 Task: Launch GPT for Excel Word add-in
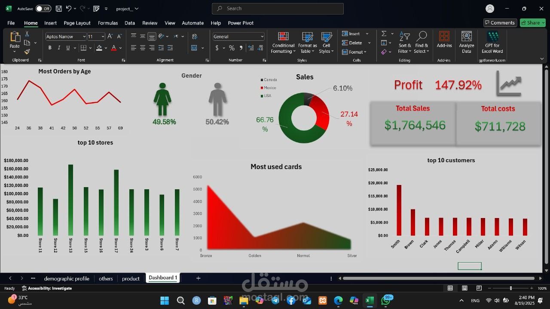point(492,43)
